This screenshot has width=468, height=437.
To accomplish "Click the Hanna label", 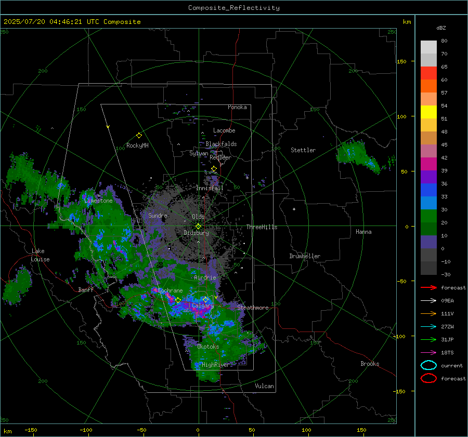I will [x=363, y=232].
